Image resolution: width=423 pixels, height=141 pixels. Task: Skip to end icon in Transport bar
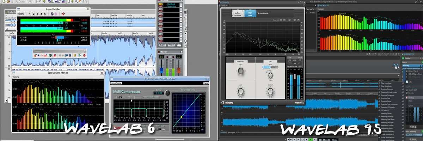pyautogui.click(x=70, y=55)
